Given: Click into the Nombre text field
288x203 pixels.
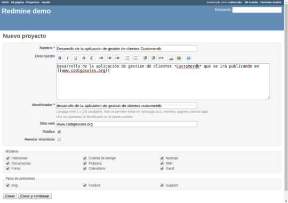Looking at the screenshot, I should pos(126,49).
